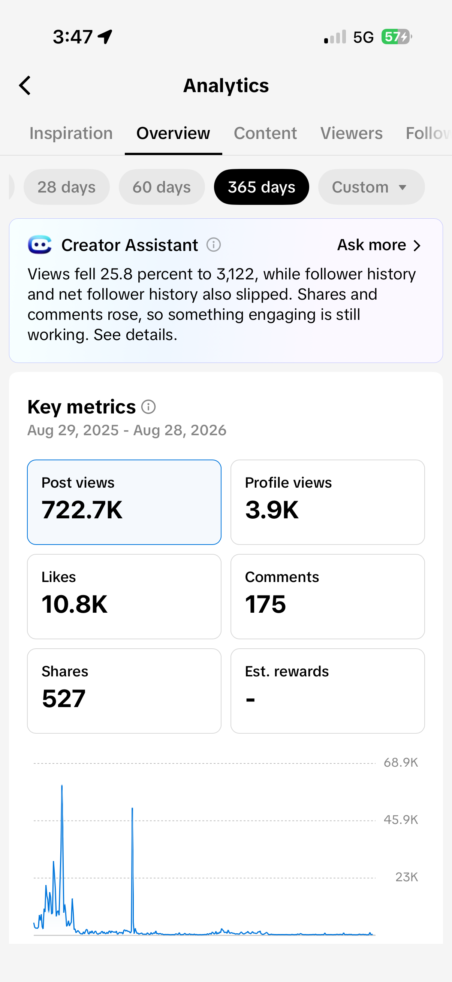
Task: Tap the location arrow beside the time
Action: pyautogui.click(x=105, y=37)
